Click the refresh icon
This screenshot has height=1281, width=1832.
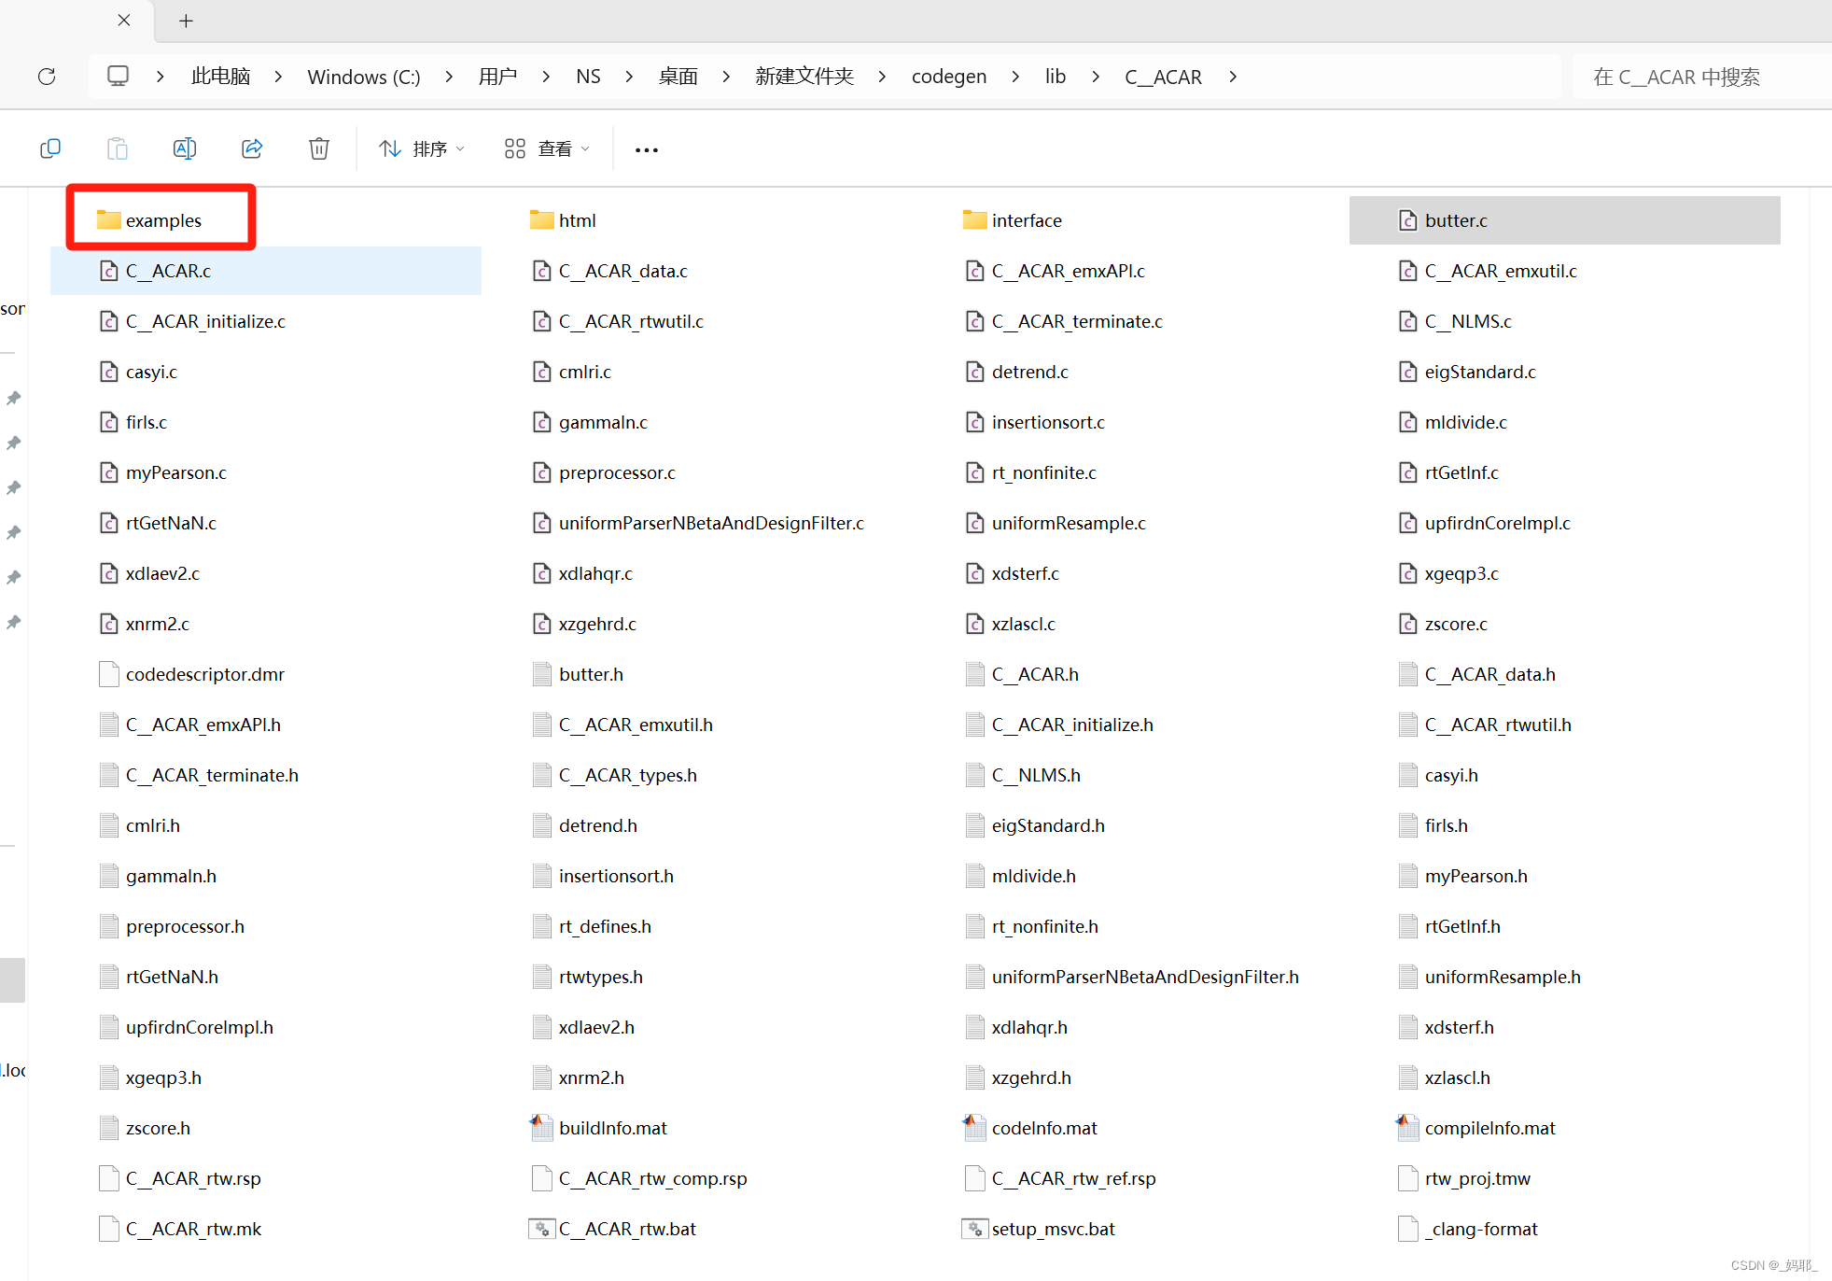47,77
